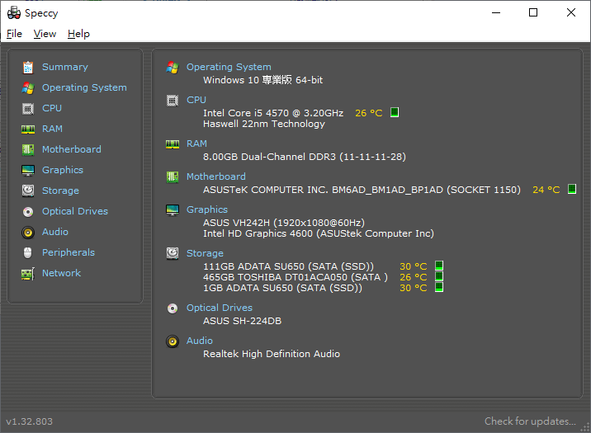Open the CPU section from sidebar
The width and height of the screenshot is (591, 433).
coord(52,108)
